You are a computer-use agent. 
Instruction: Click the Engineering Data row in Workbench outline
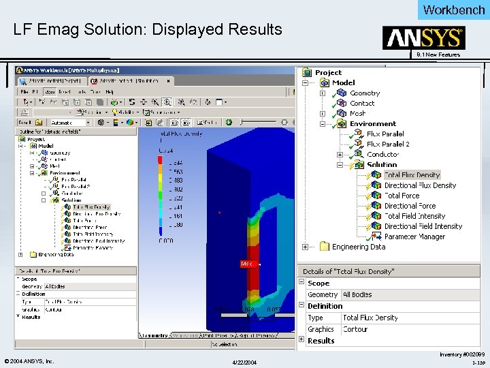(x=56, y=254)
